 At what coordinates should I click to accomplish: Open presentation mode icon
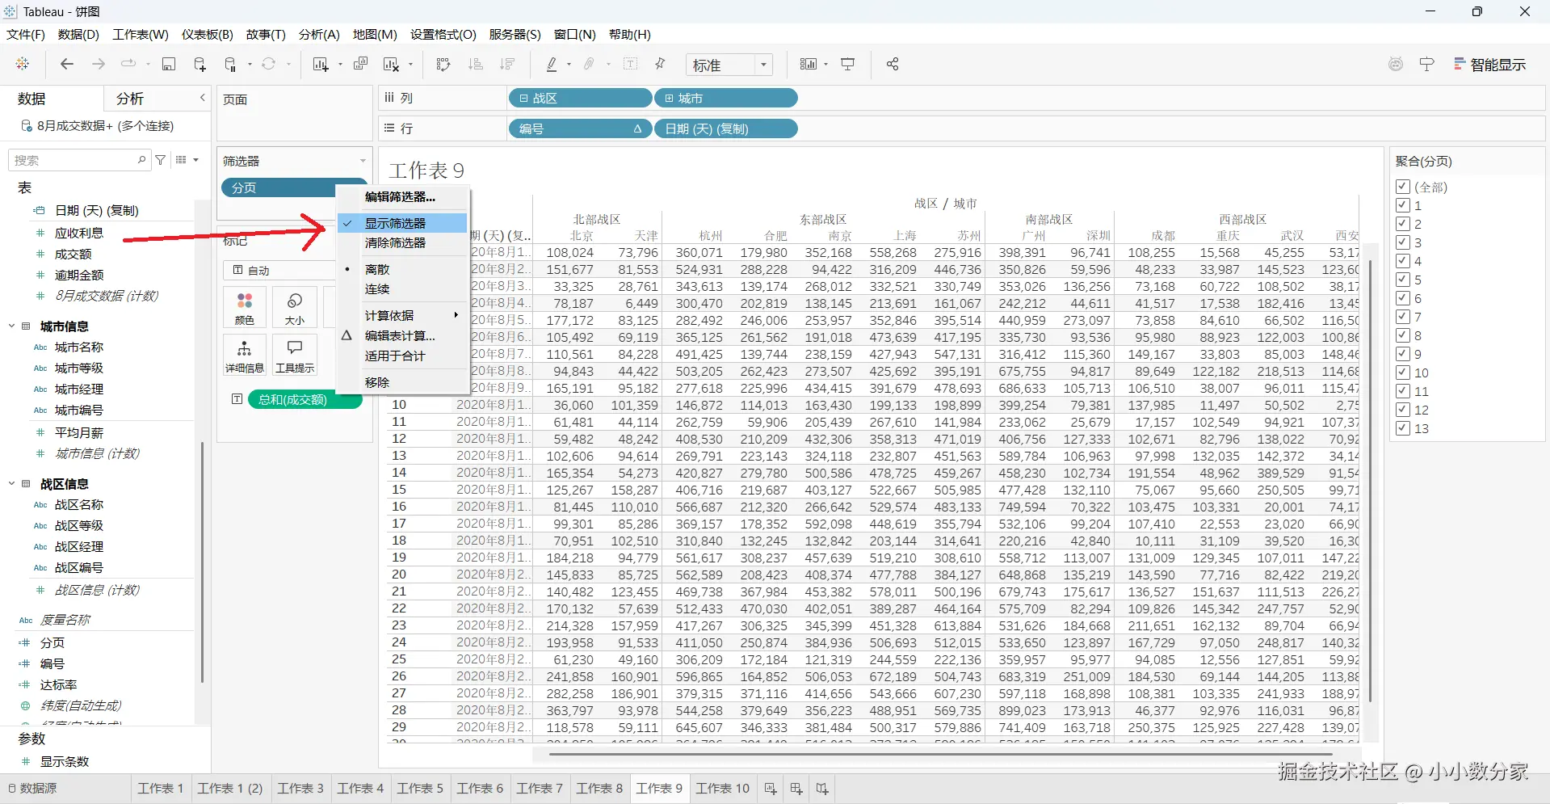click(847, 64)
